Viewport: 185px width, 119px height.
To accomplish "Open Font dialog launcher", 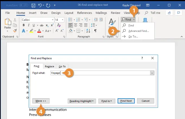I will pos(64,37).
